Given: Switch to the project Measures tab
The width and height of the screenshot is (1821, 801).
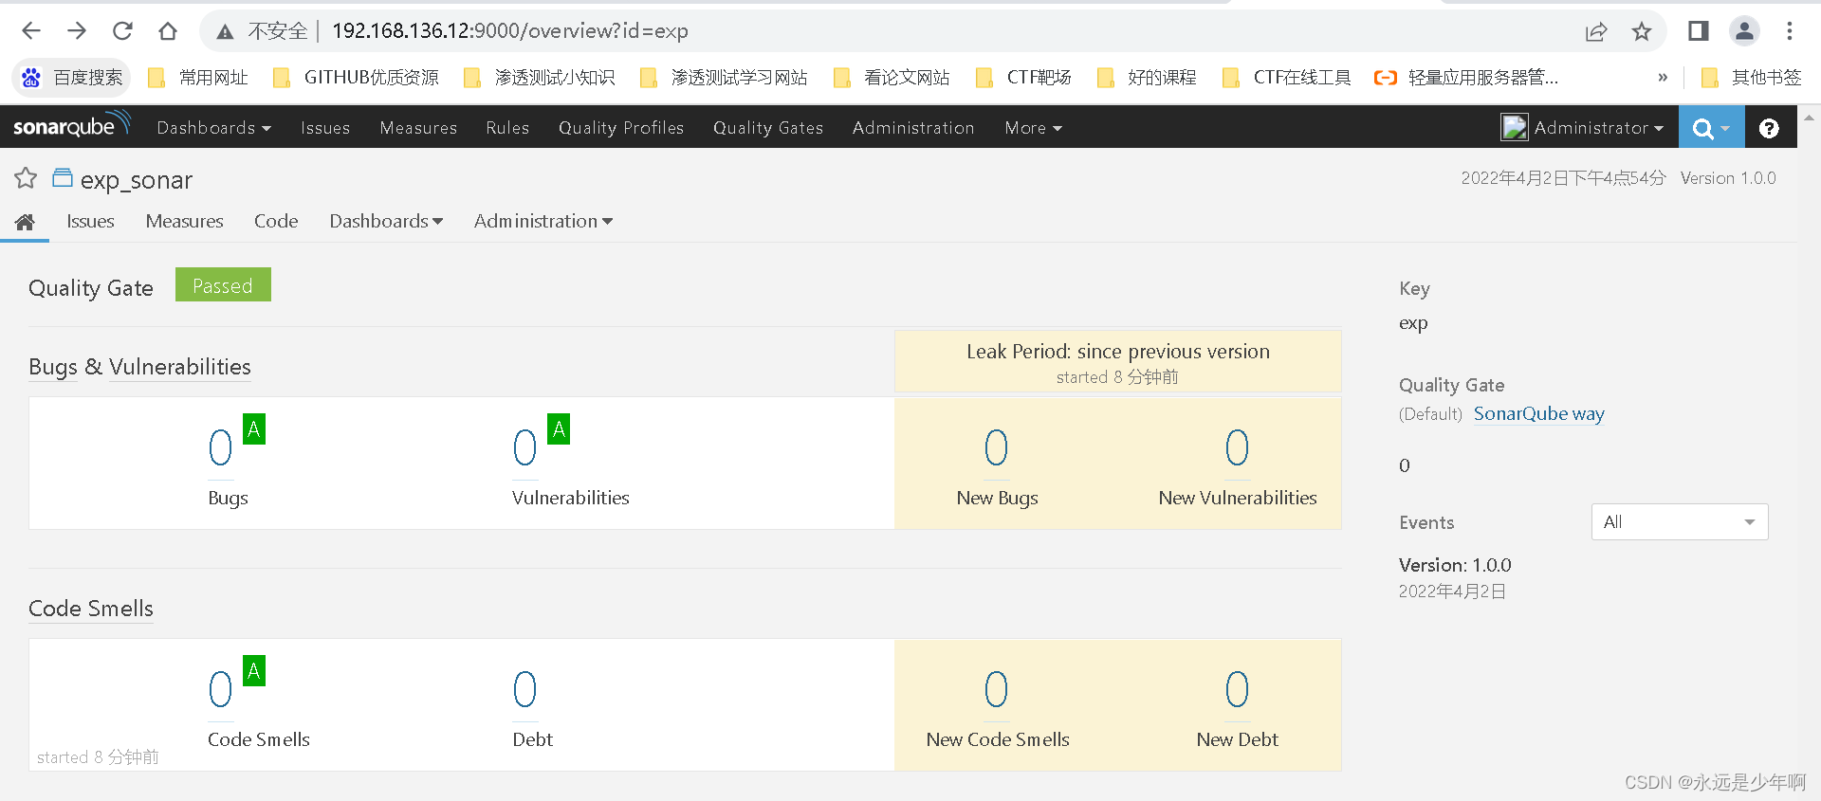Looking at the screenshot, I should pos(184,221).
